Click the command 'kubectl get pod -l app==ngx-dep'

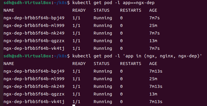point(113,3)
